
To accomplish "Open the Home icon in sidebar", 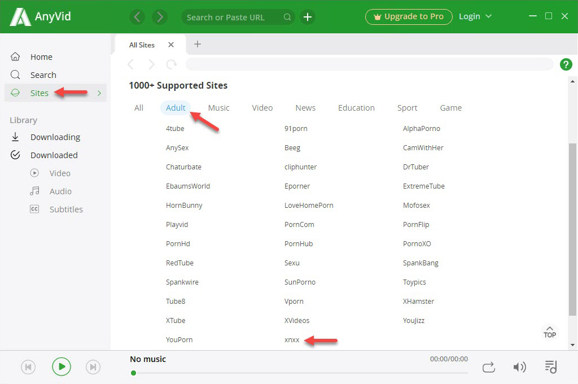I will 15,57.
